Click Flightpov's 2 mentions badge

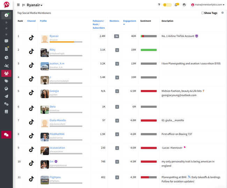click(117, 177)
